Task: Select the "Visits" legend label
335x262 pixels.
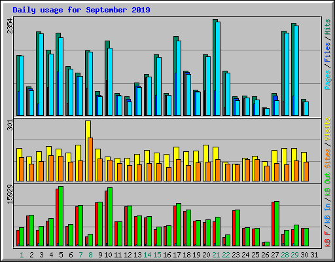Action: 327,129
